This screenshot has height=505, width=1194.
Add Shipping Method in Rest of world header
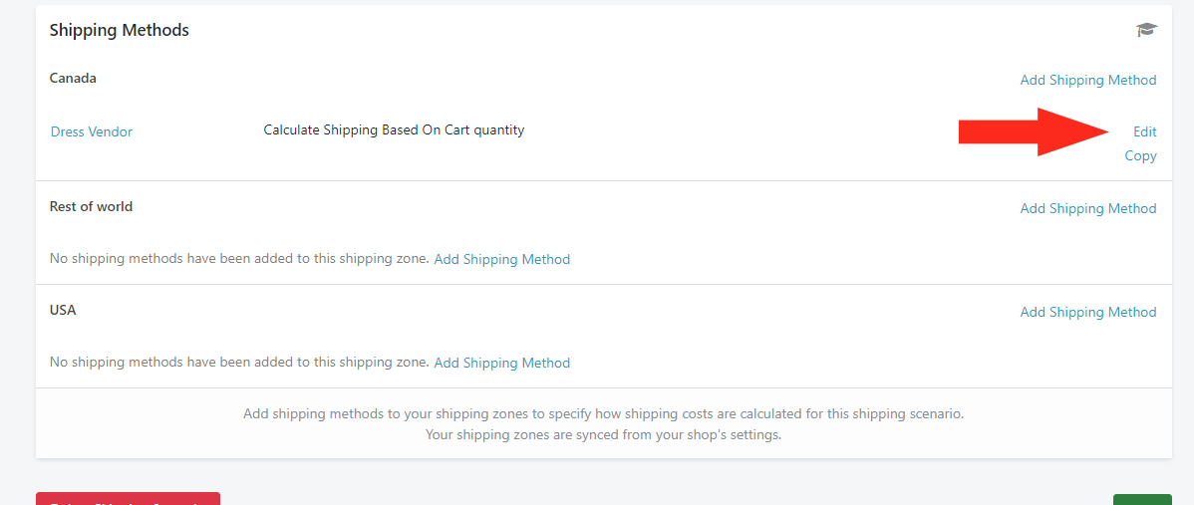1088,208
